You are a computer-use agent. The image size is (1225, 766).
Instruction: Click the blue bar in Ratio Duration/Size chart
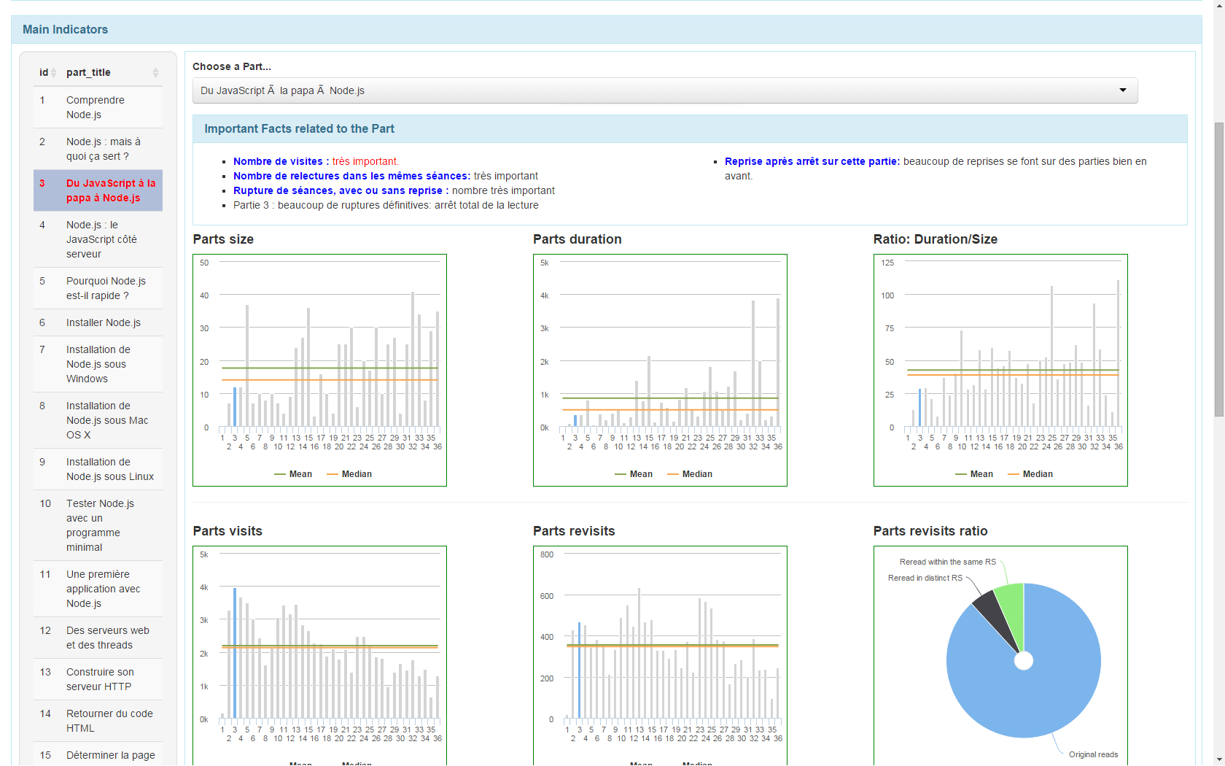click(919, 408)
